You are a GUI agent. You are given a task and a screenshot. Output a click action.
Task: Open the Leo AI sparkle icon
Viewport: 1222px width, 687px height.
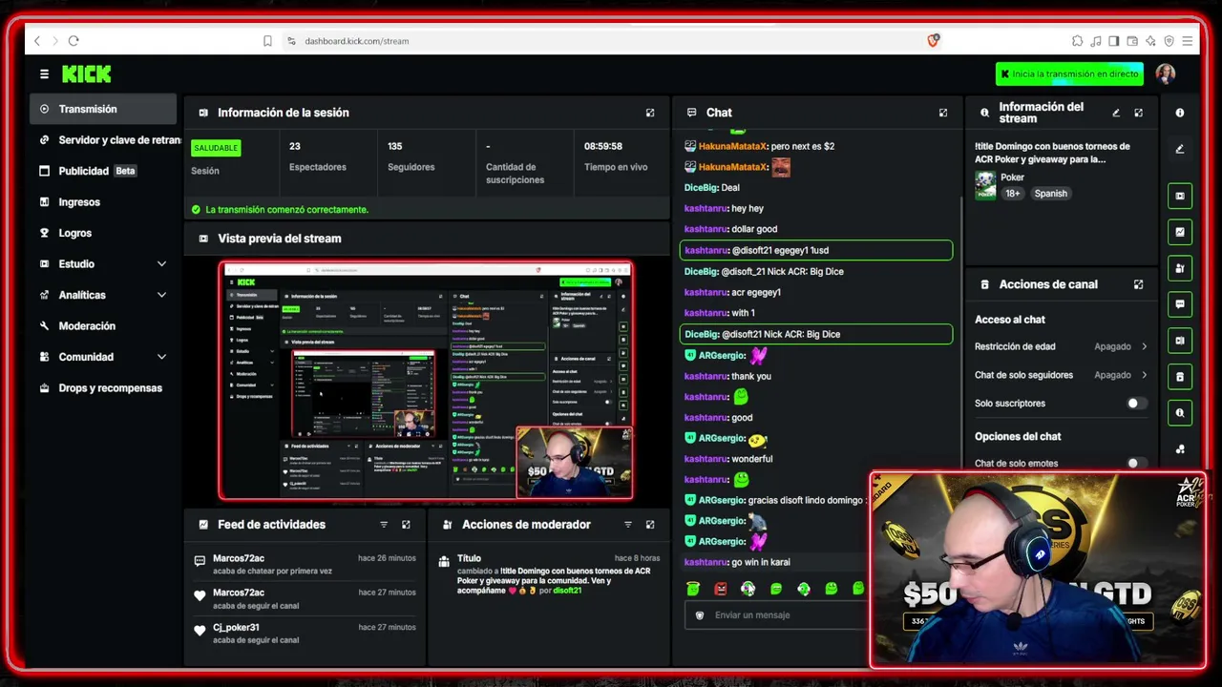1150,41
